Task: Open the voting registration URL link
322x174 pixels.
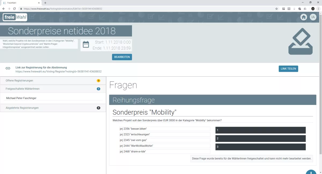Action: [x=58, y=71]
